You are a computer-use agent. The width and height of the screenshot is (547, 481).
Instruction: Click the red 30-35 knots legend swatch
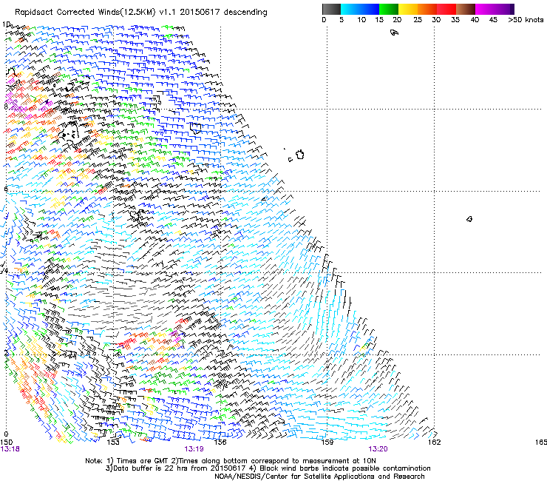tap(446, 9)
